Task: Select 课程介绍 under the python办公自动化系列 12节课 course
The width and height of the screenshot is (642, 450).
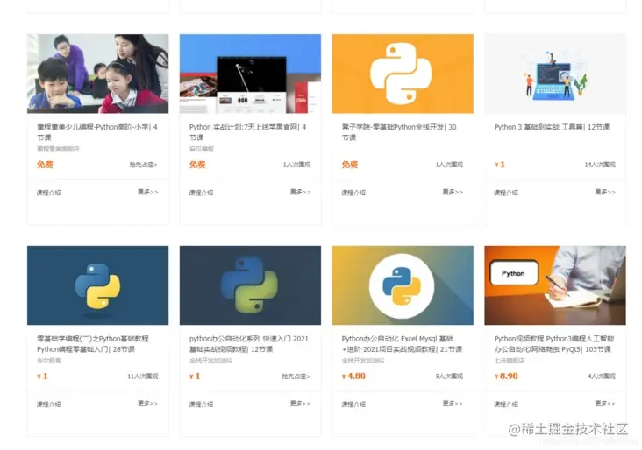Action: tap(201, 404)
